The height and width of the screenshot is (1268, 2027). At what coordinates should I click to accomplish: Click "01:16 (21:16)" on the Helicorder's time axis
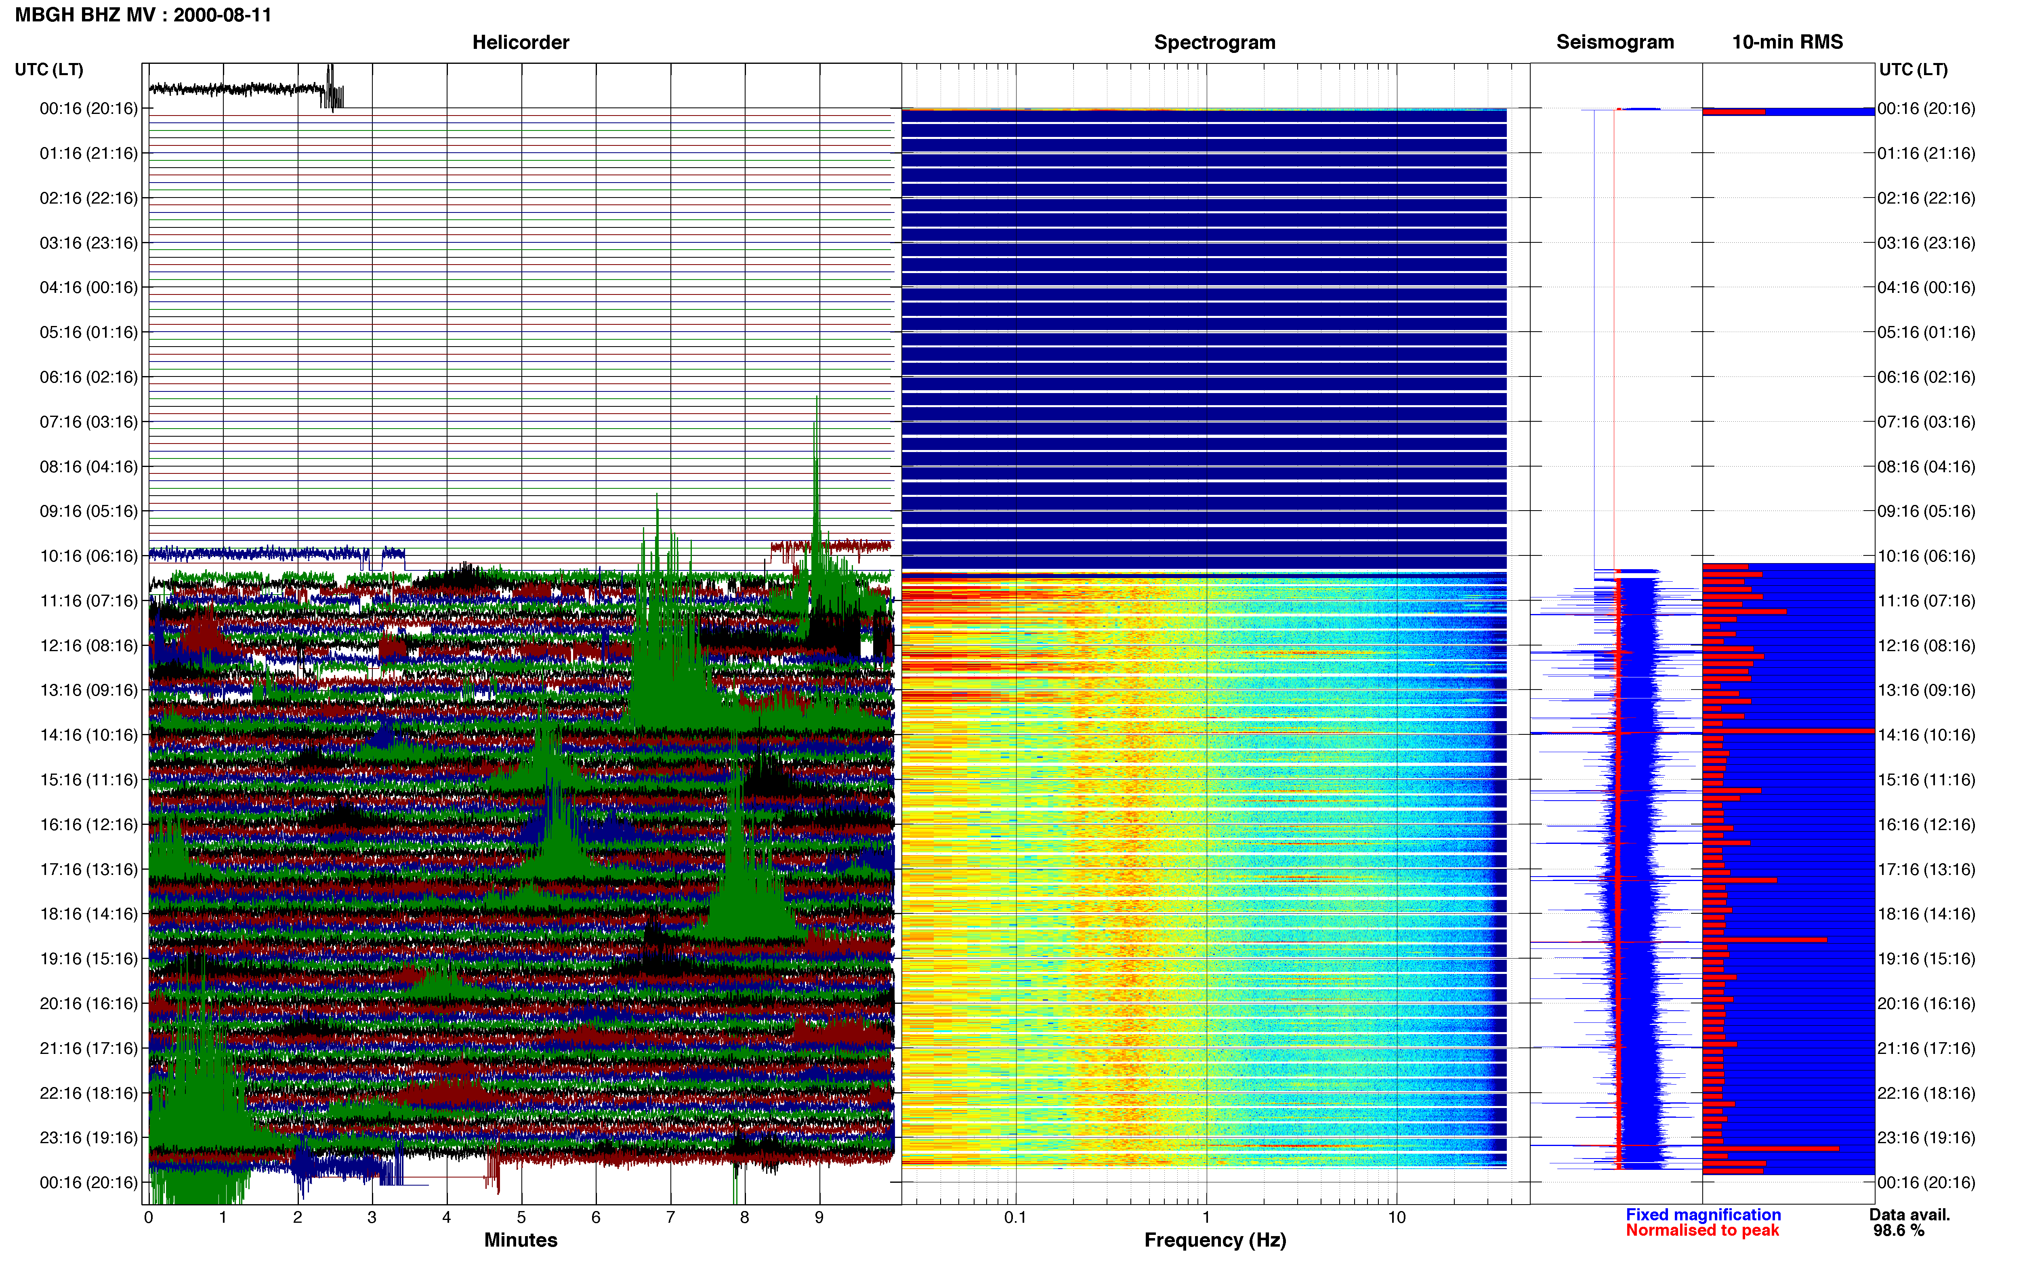(x=89, y=154)
